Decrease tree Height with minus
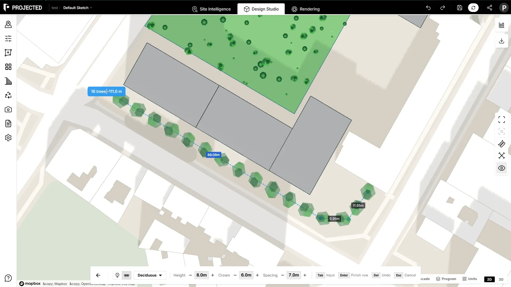Viewport: 511px width, 287px height. pyautogui.click(x=190, y=275)
